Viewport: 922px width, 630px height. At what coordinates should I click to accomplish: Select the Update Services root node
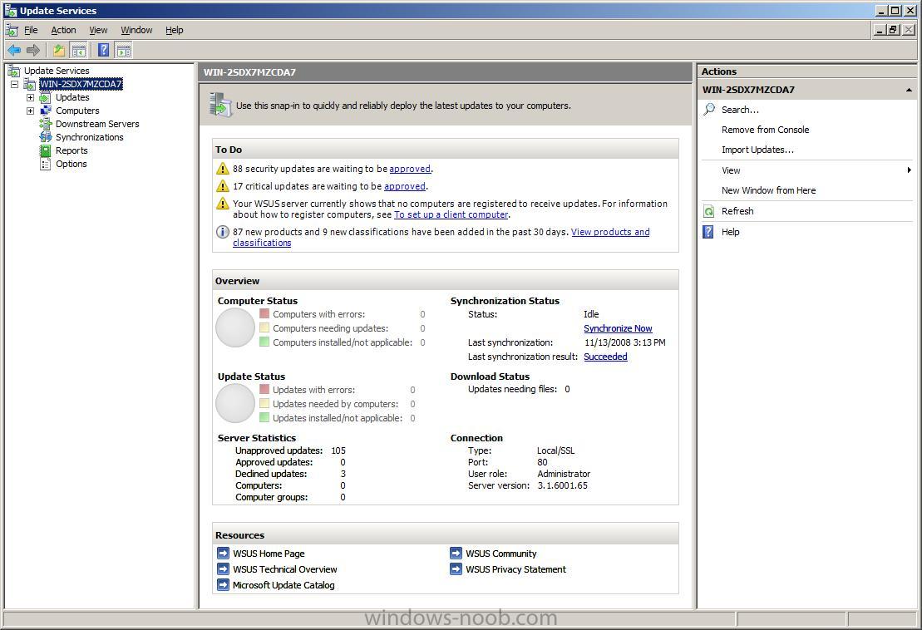click(57, 71)
